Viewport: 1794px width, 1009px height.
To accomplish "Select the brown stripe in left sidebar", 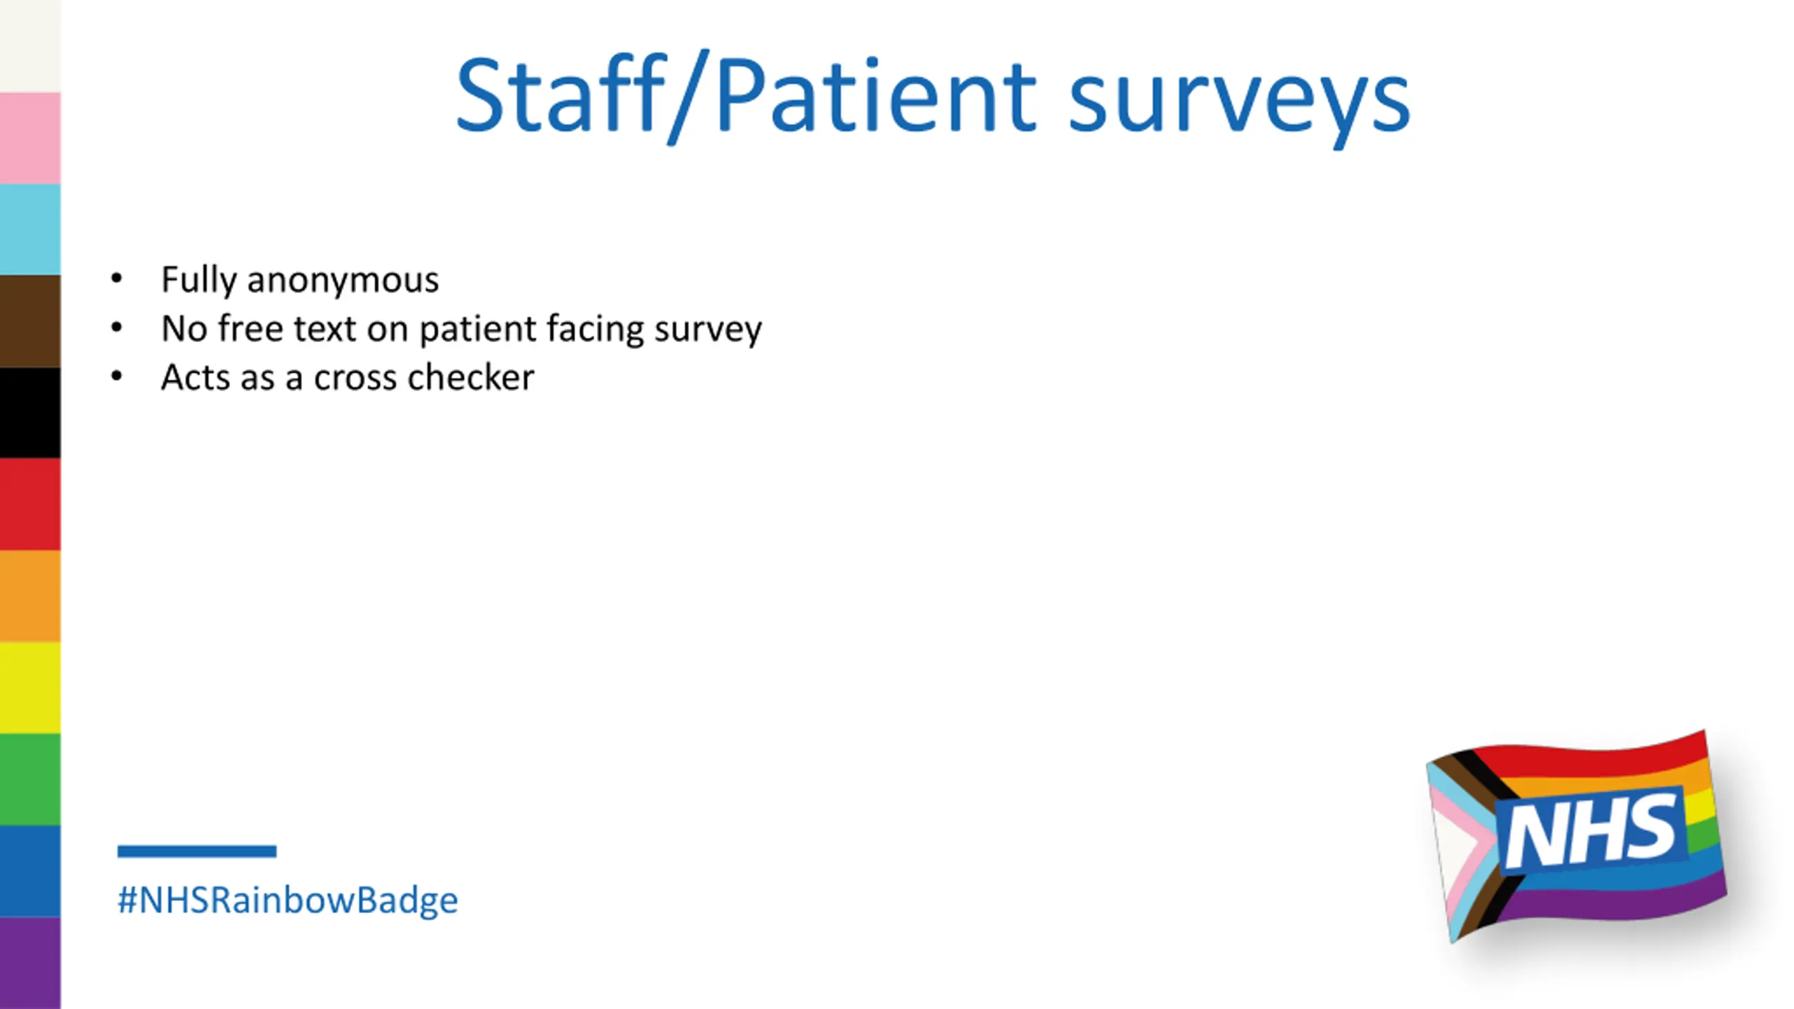I will pyautogui.click(x=30, y=321).
